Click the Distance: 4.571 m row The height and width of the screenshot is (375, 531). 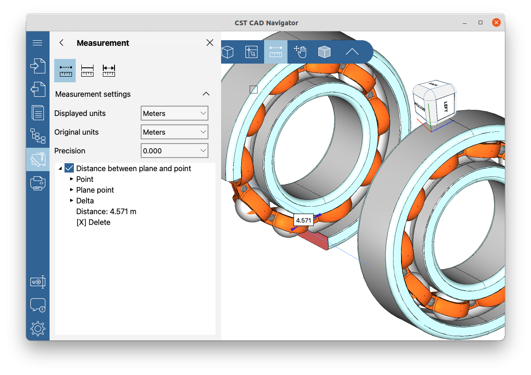coord(106,211)
